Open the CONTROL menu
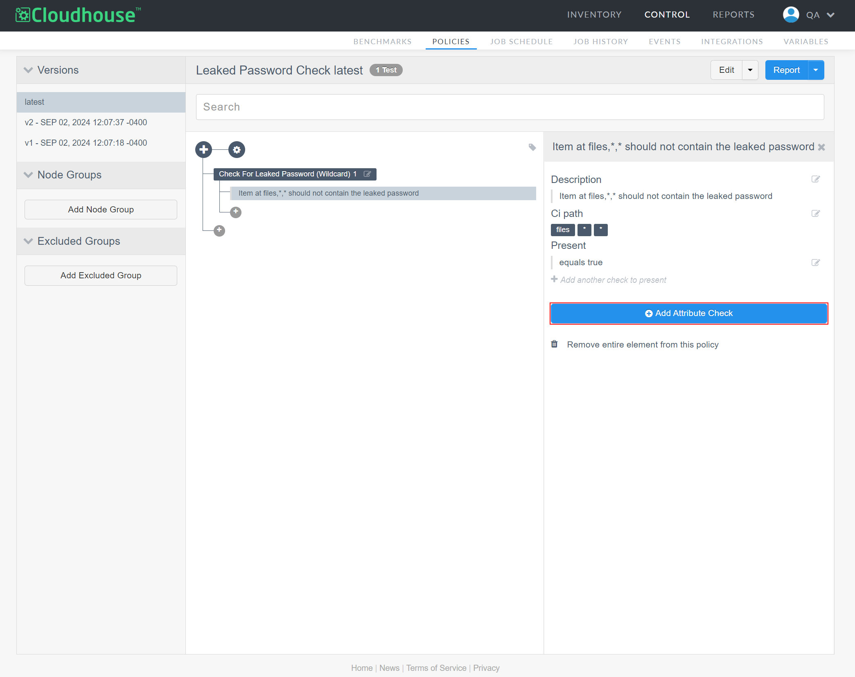This screenshot has height=677, width=855. pos(667,15)
